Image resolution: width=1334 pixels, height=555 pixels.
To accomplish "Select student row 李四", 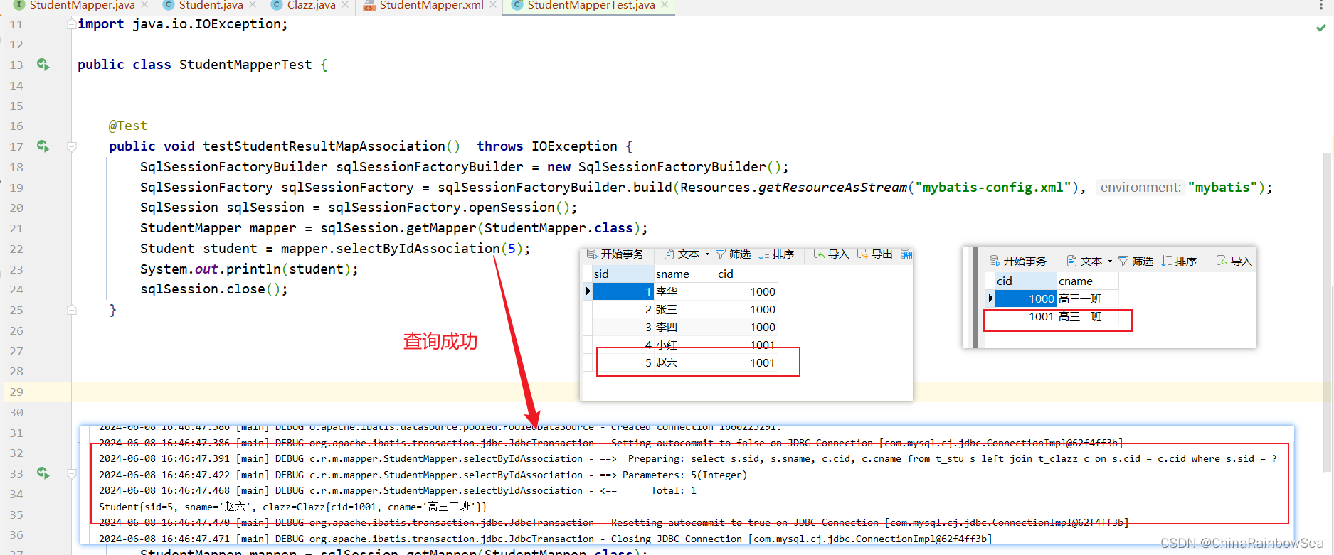I will coord(684,327).
